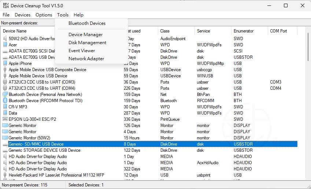
Task: Click the port icon for AT32UC3 CDC USB to UART (COM3)
Action: pyautogui.click(x=5, y=82)
